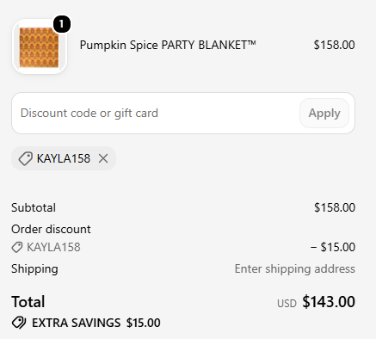Image resolution: width=376 pixels, height=339 pixels.
Task: Click the Apply discount button
Action: click(x=324, y=113)
